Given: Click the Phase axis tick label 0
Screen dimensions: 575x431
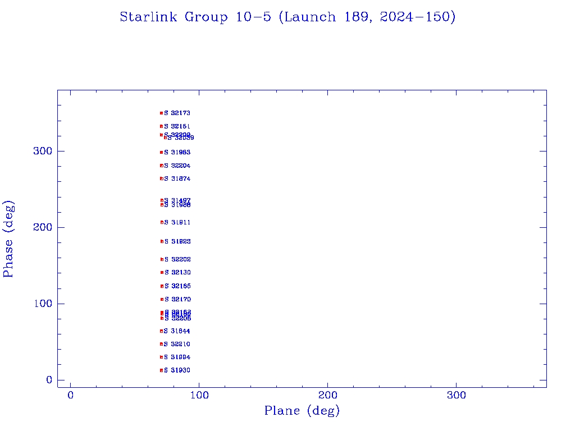Looking at the screenshot, I should pyautogui.click(x=49, y=380).
